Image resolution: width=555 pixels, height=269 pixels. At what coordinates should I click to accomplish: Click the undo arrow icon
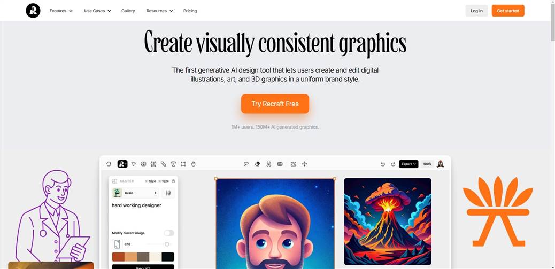(383, 164)
